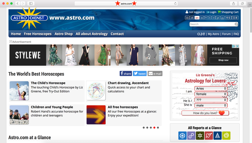Viewport: 252px width, 143px height.
Task: Open the green spiral report icon
Action: click(x=226, y=136)
